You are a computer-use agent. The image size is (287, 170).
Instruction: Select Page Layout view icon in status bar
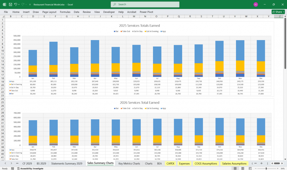[242, 168]
